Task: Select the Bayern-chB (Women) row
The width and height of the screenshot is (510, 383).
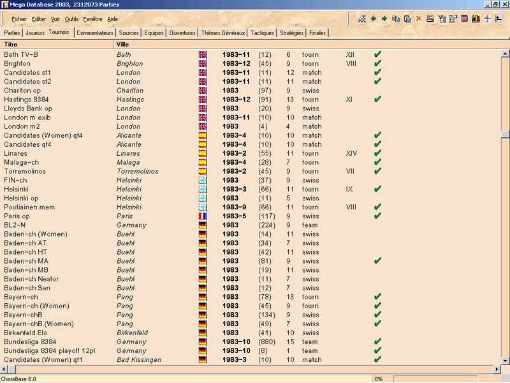Action: pyautogui.click(x=251, y=324)
